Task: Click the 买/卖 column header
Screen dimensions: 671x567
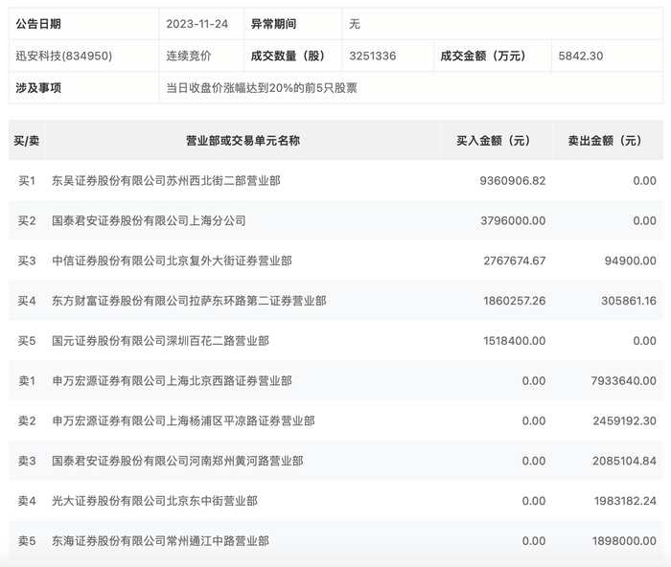Action: 27,140
